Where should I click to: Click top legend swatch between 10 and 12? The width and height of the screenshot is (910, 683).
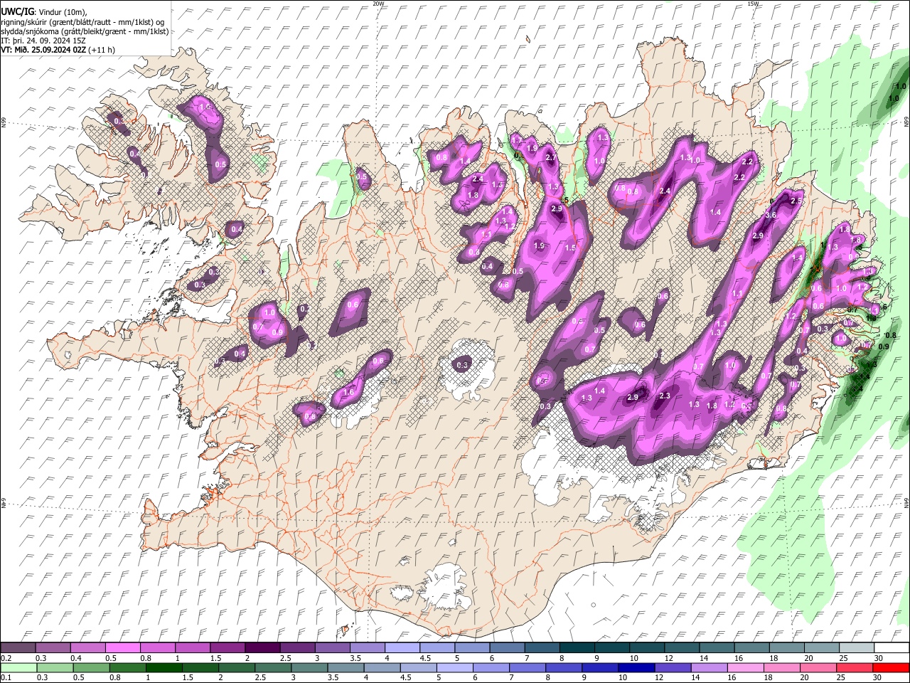pos(646,648)
